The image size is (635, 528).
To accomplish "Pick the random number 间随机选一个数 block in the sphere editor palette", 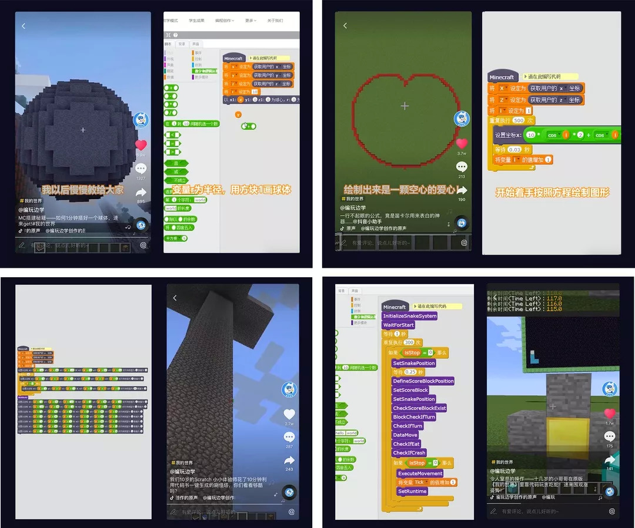I will 192,123.
